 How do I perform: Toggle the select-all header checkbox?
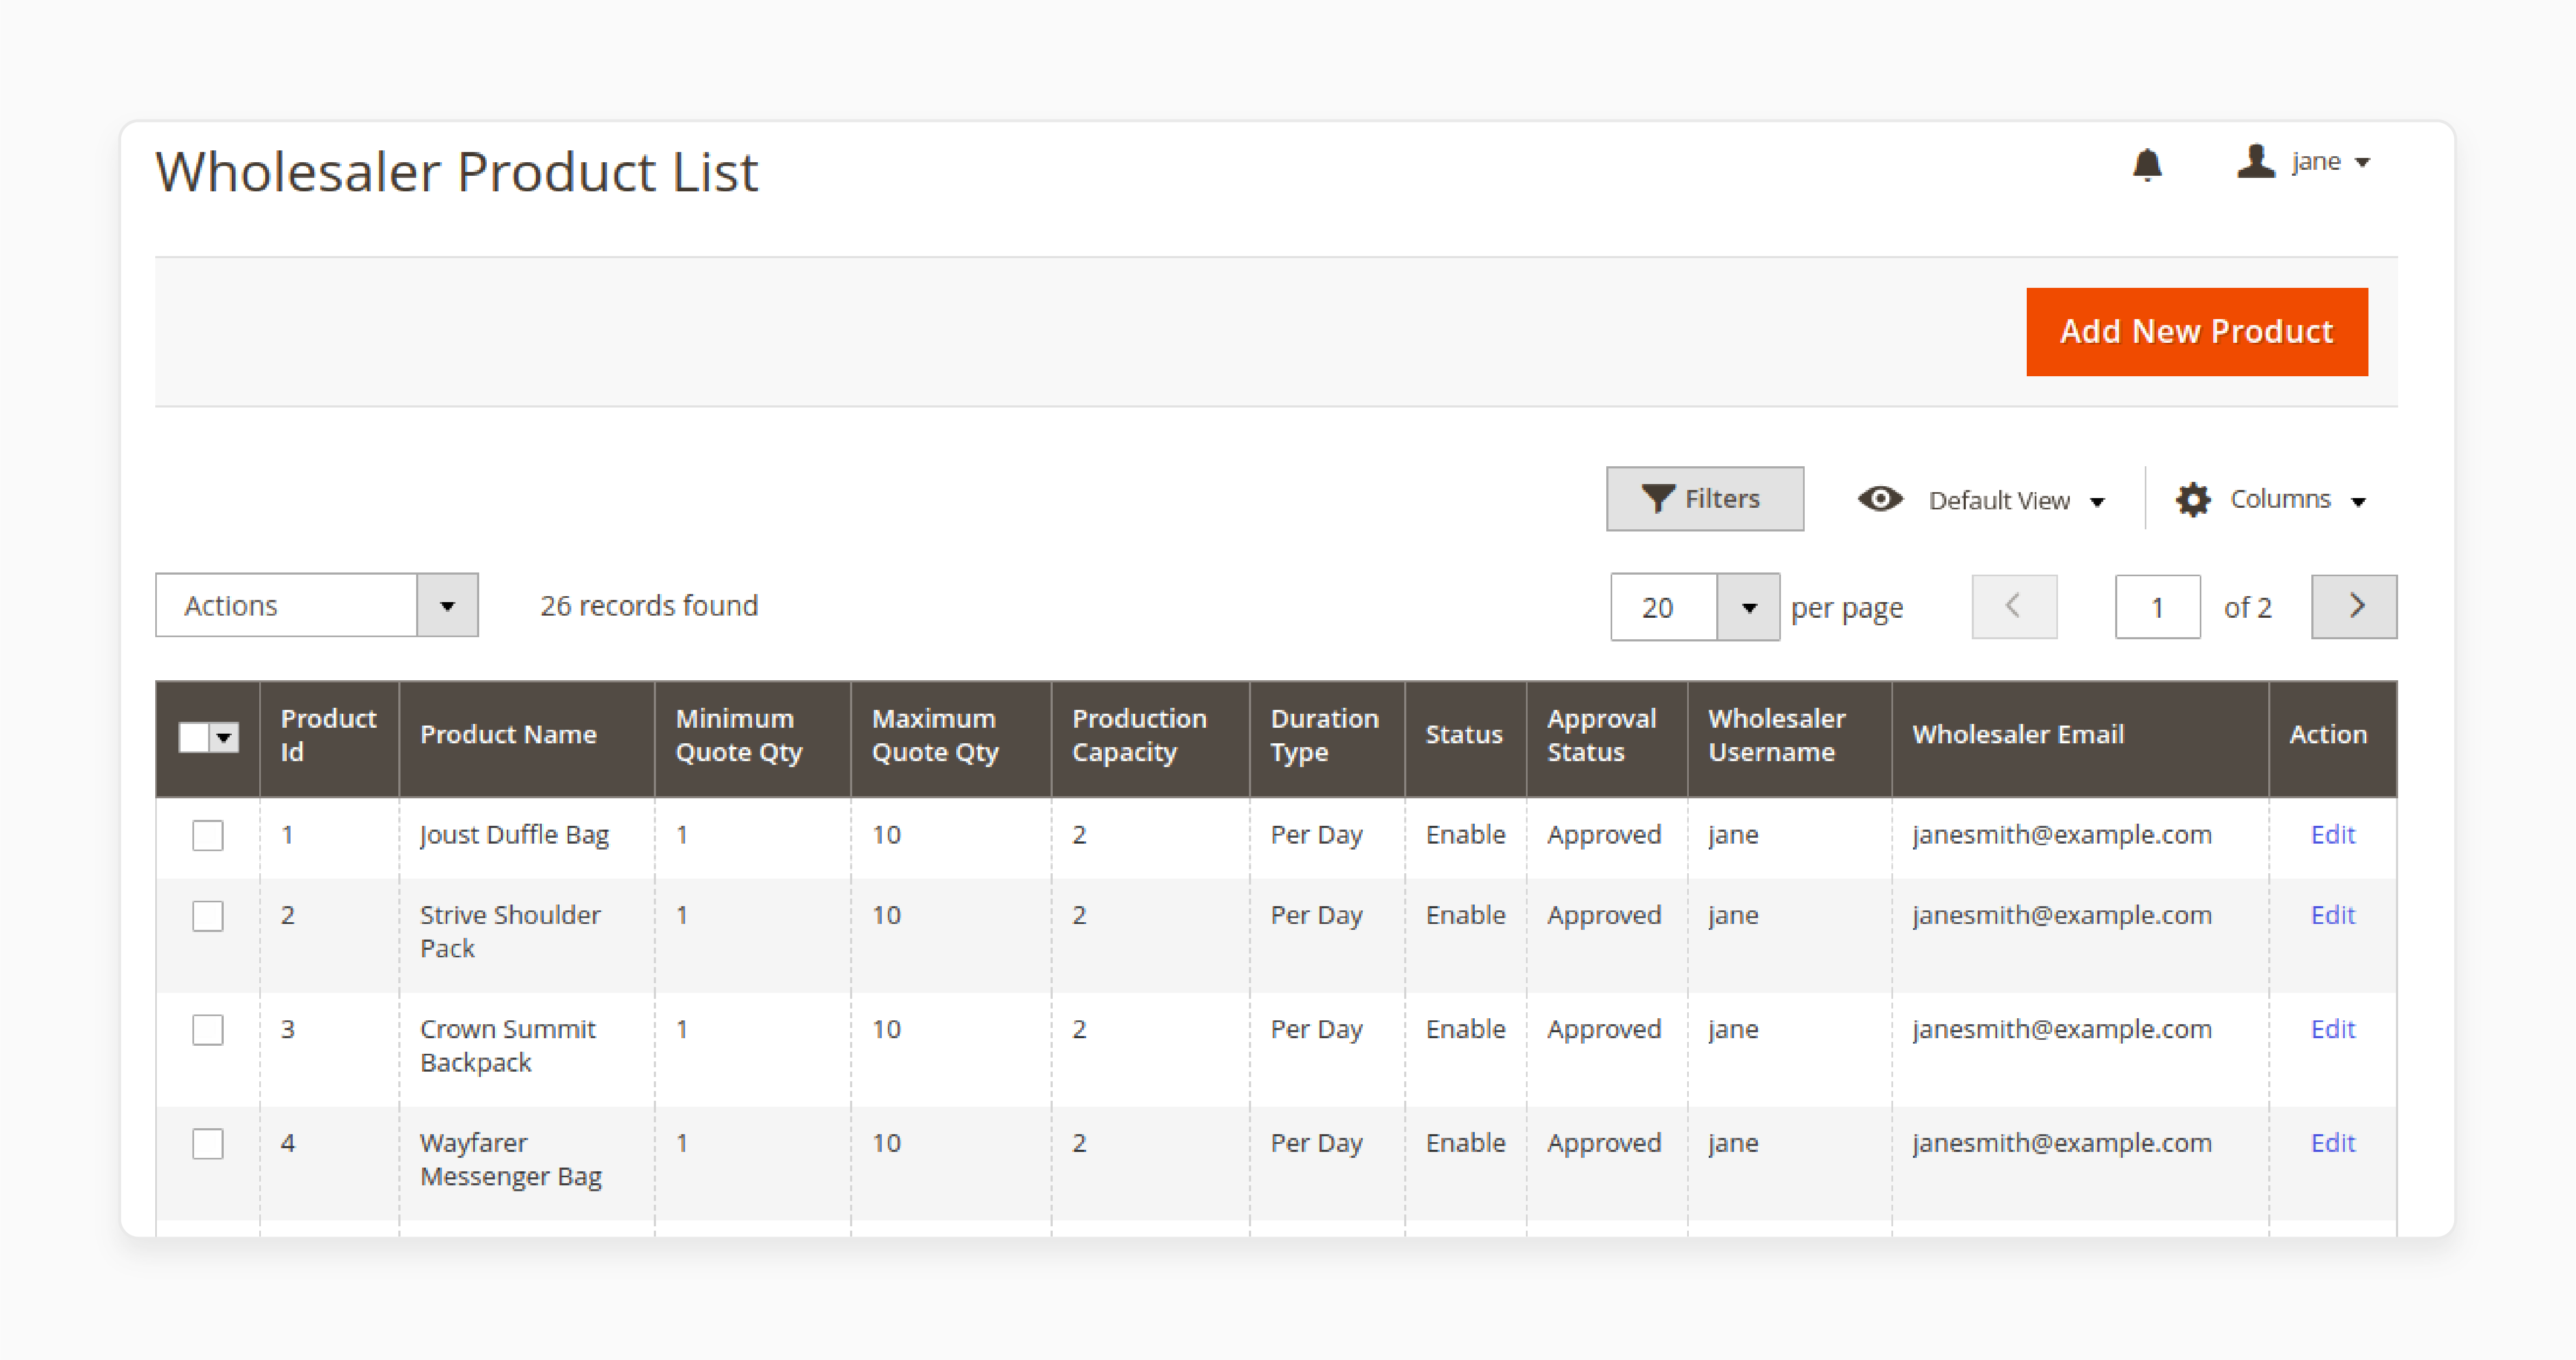194,737
